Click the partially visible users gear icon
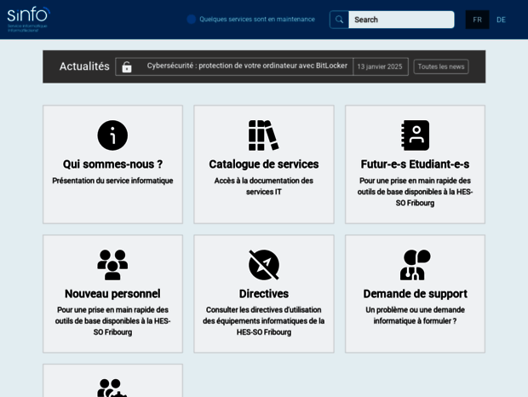 click(112, 388)
